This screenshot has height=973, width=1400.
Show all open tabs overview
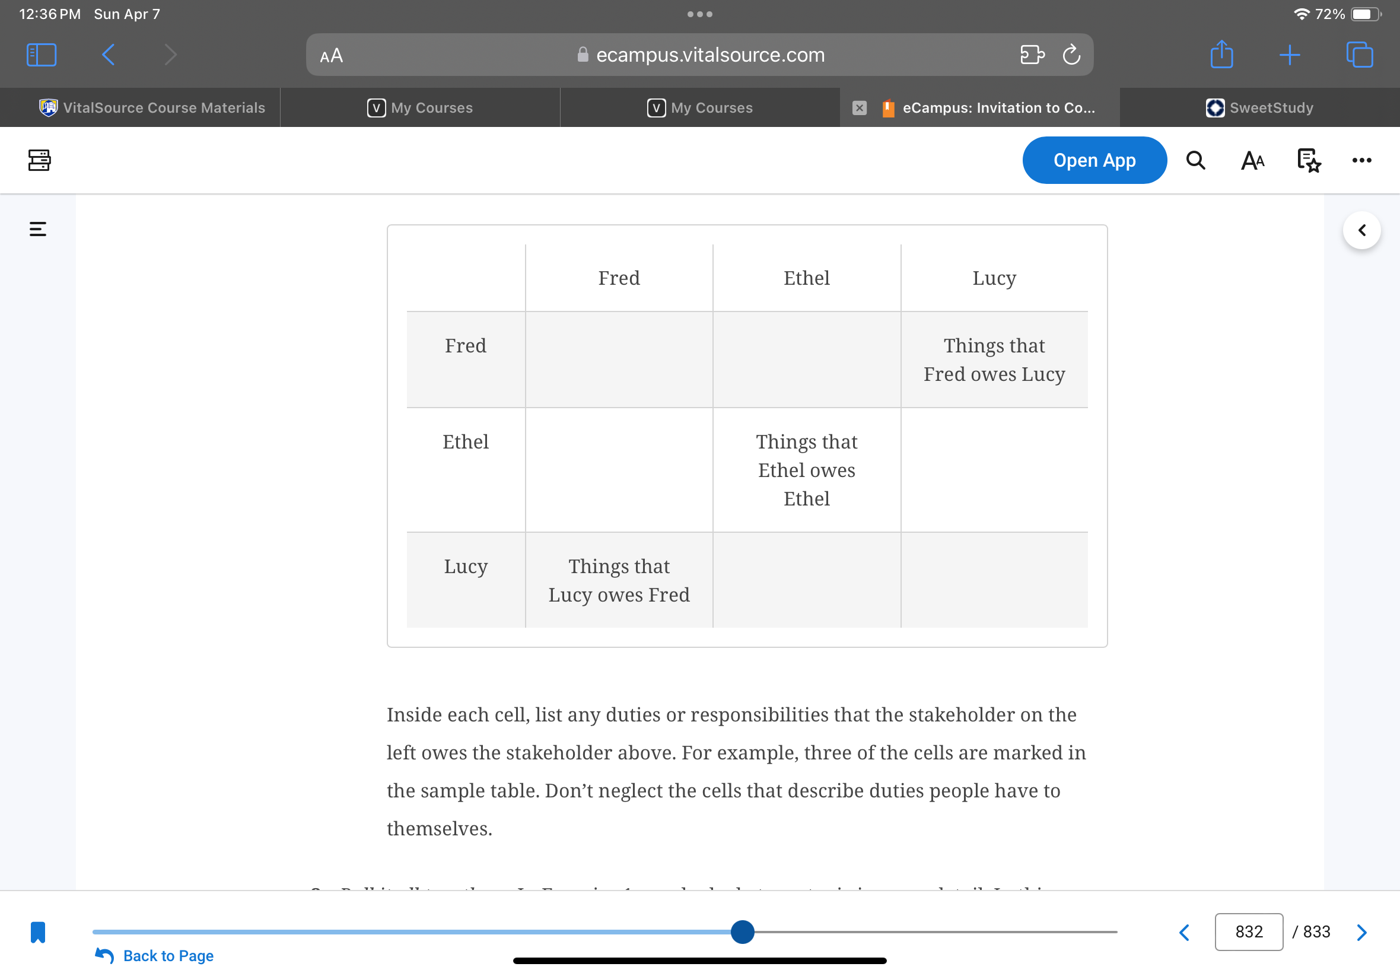(x=1359, y=55)
